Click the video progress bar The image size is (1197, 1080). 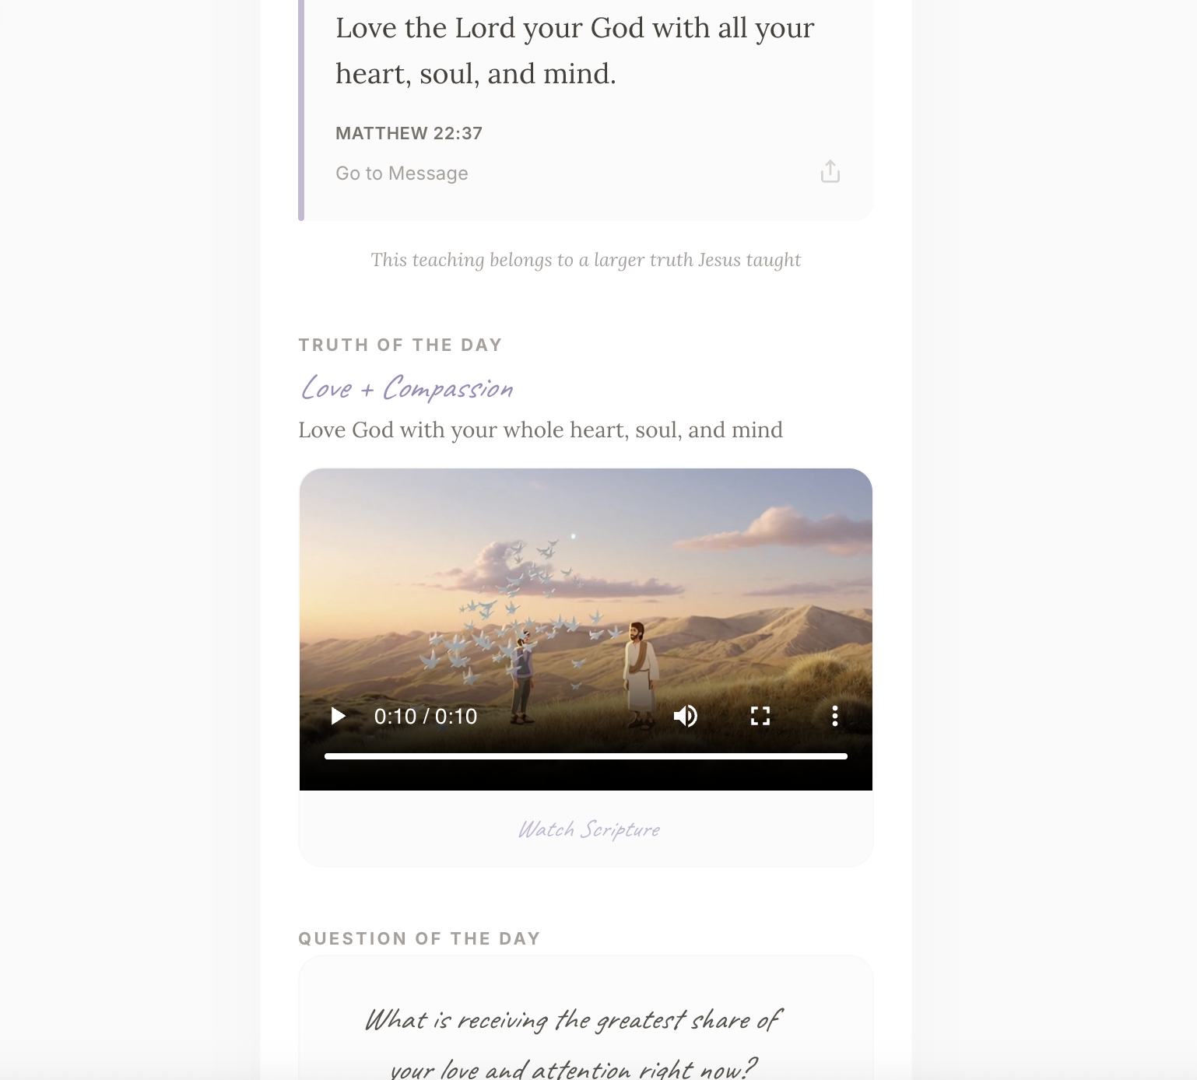click(586, 756)
